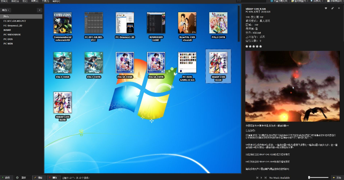Image resolution: width=344 pixels, height=180 pixels.
Task: Select the PAL2 CHTB game cover
Action: tap(218, 23)
